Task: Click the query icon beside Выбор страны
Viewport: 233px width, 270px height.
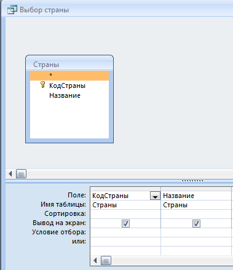Action: [12, 10]
